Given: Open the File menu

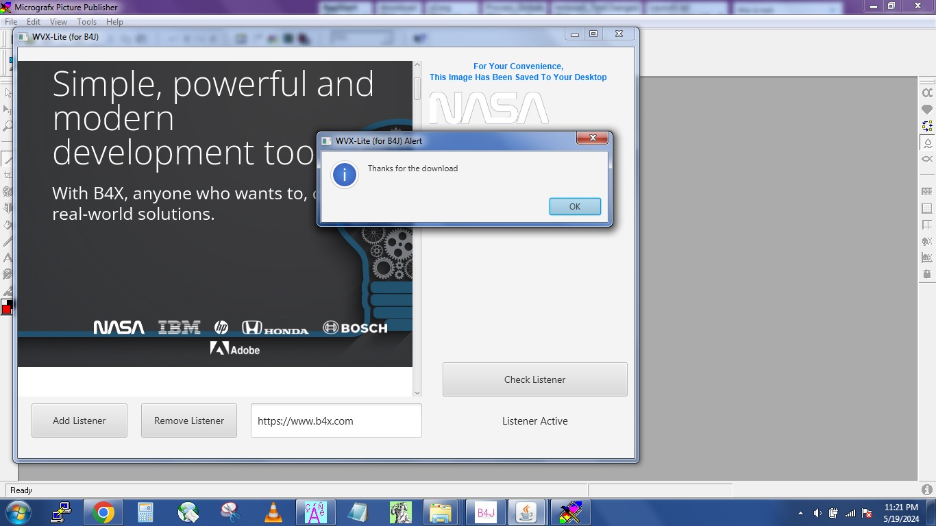Looking at the screenshot, I should pos(11,22).
